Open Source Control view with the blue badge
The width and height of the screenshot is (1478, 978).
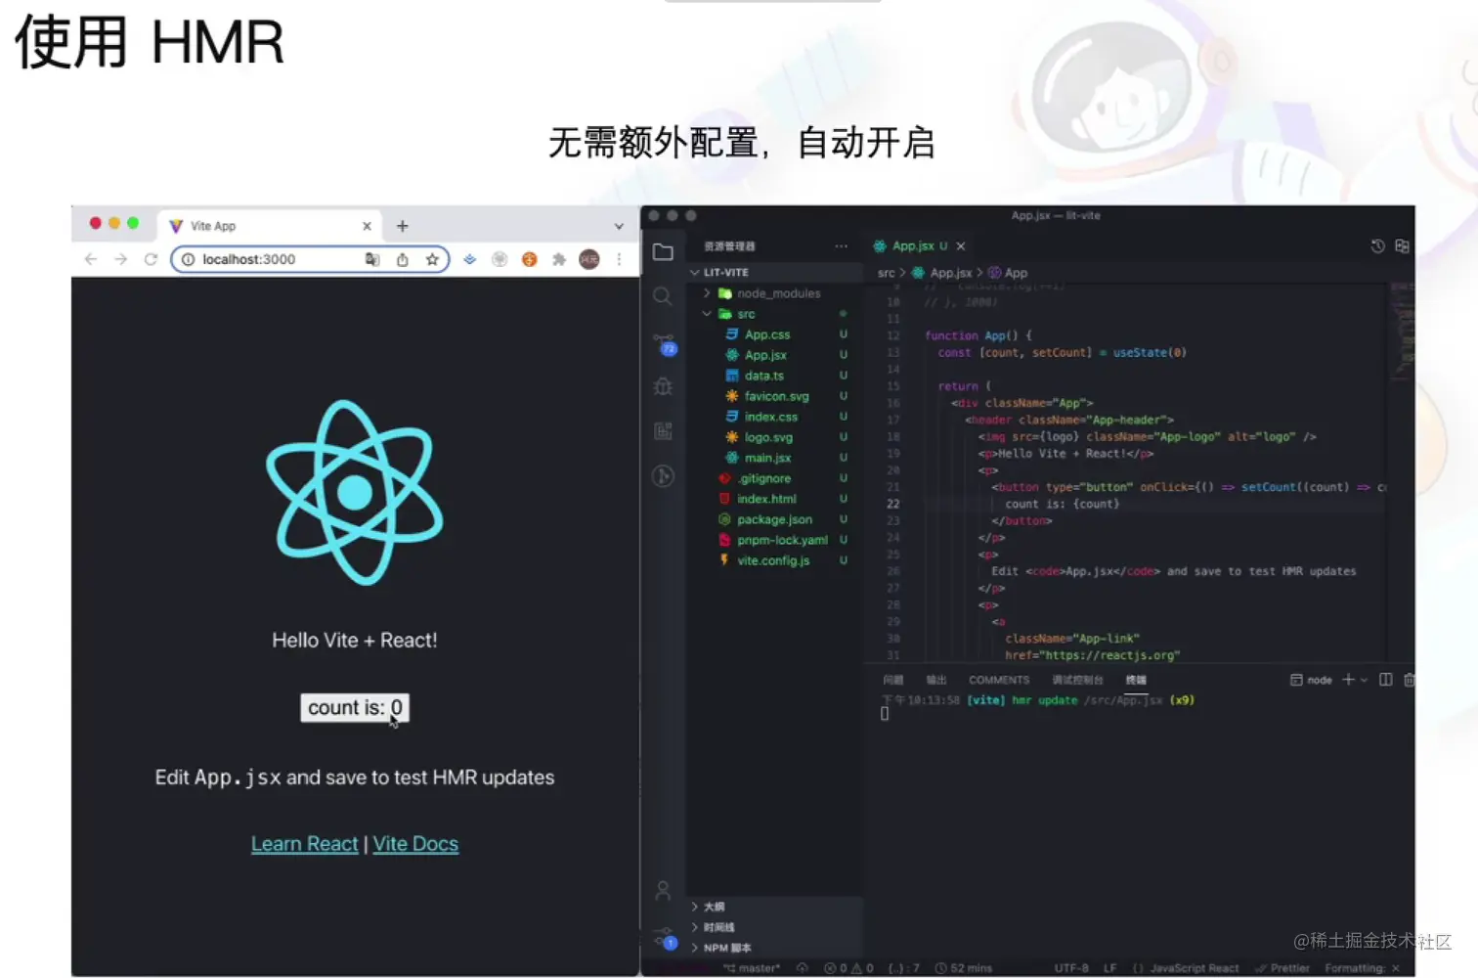point(665,343)
